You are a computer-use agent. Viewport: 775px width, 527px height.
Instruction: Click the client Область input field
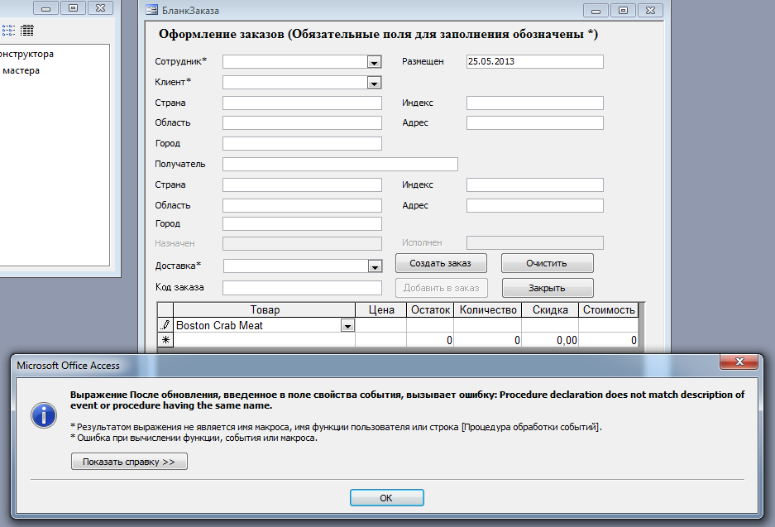click(302, 122)
